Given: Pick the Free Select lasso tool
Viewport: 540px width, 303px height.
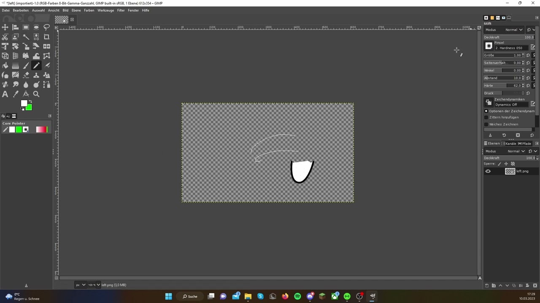Looking at the screenshot, I should click(46, 27).
